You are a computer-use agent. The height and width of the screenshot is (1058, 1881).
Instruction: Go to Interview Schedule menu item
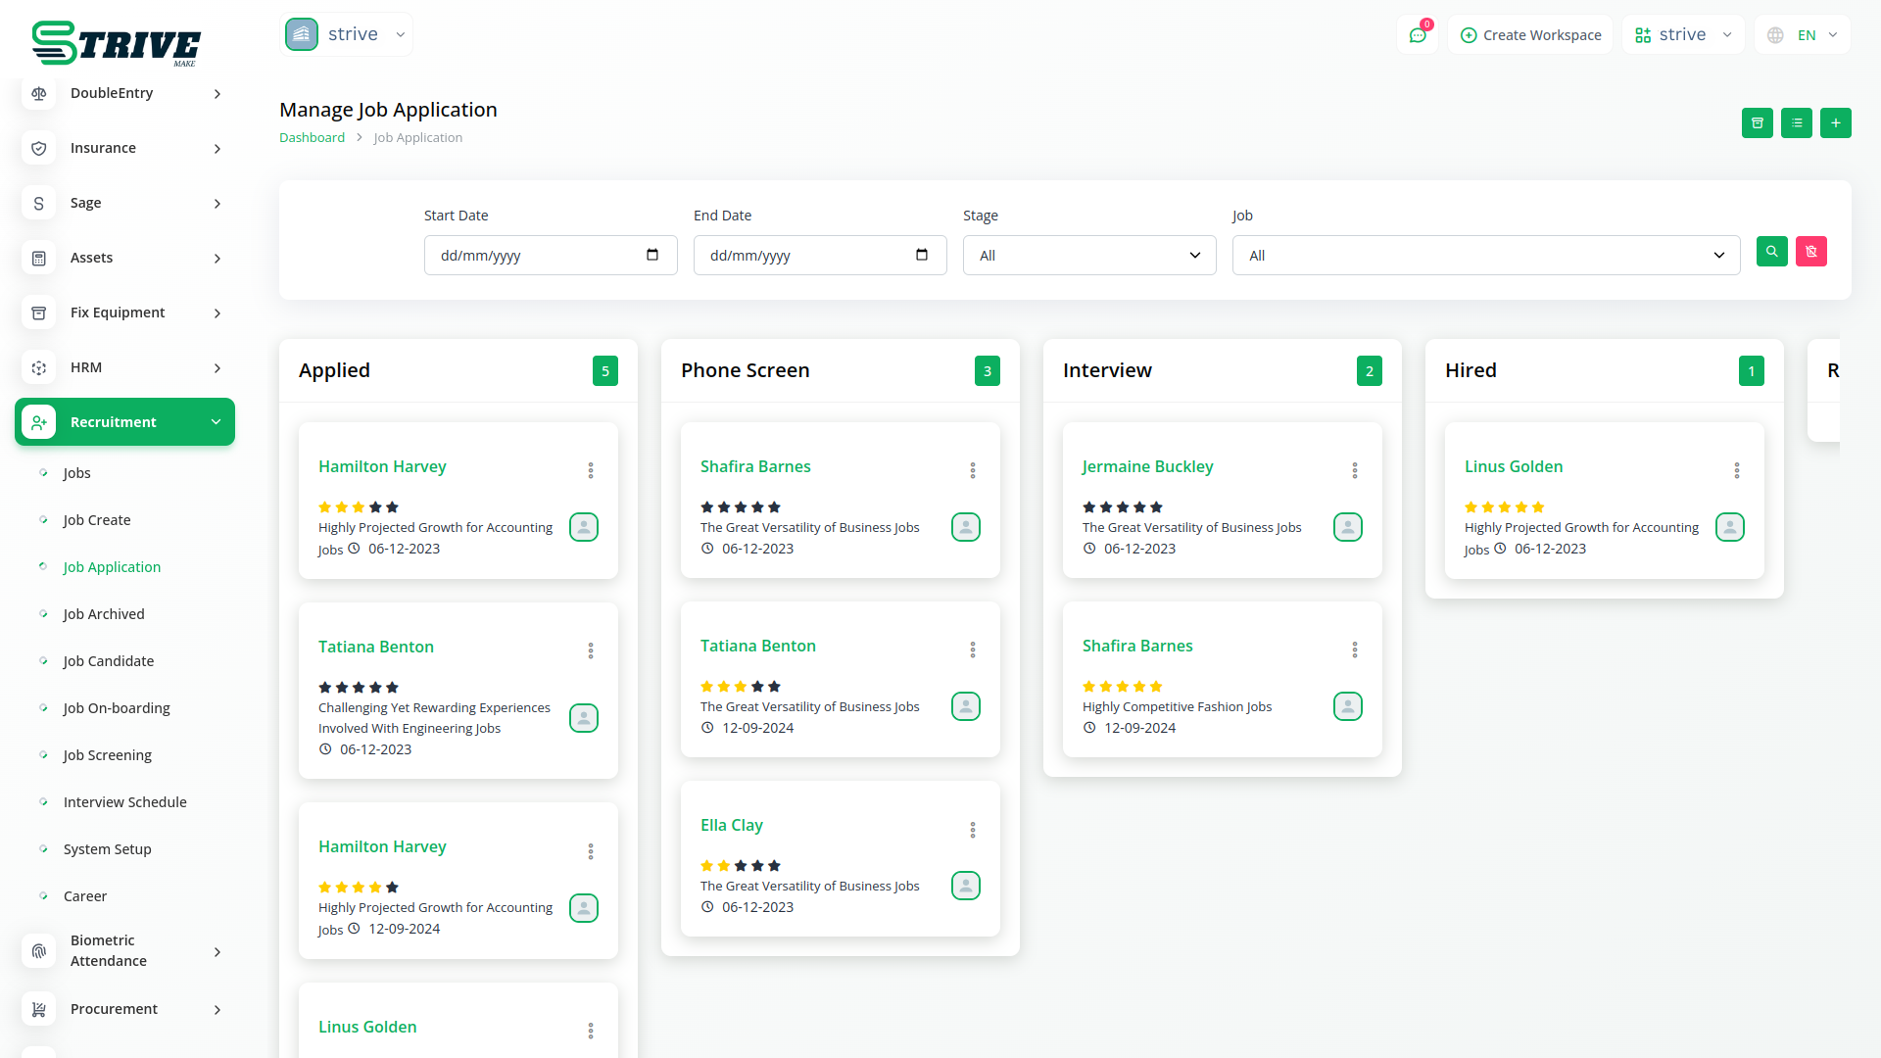click(124, 802)
